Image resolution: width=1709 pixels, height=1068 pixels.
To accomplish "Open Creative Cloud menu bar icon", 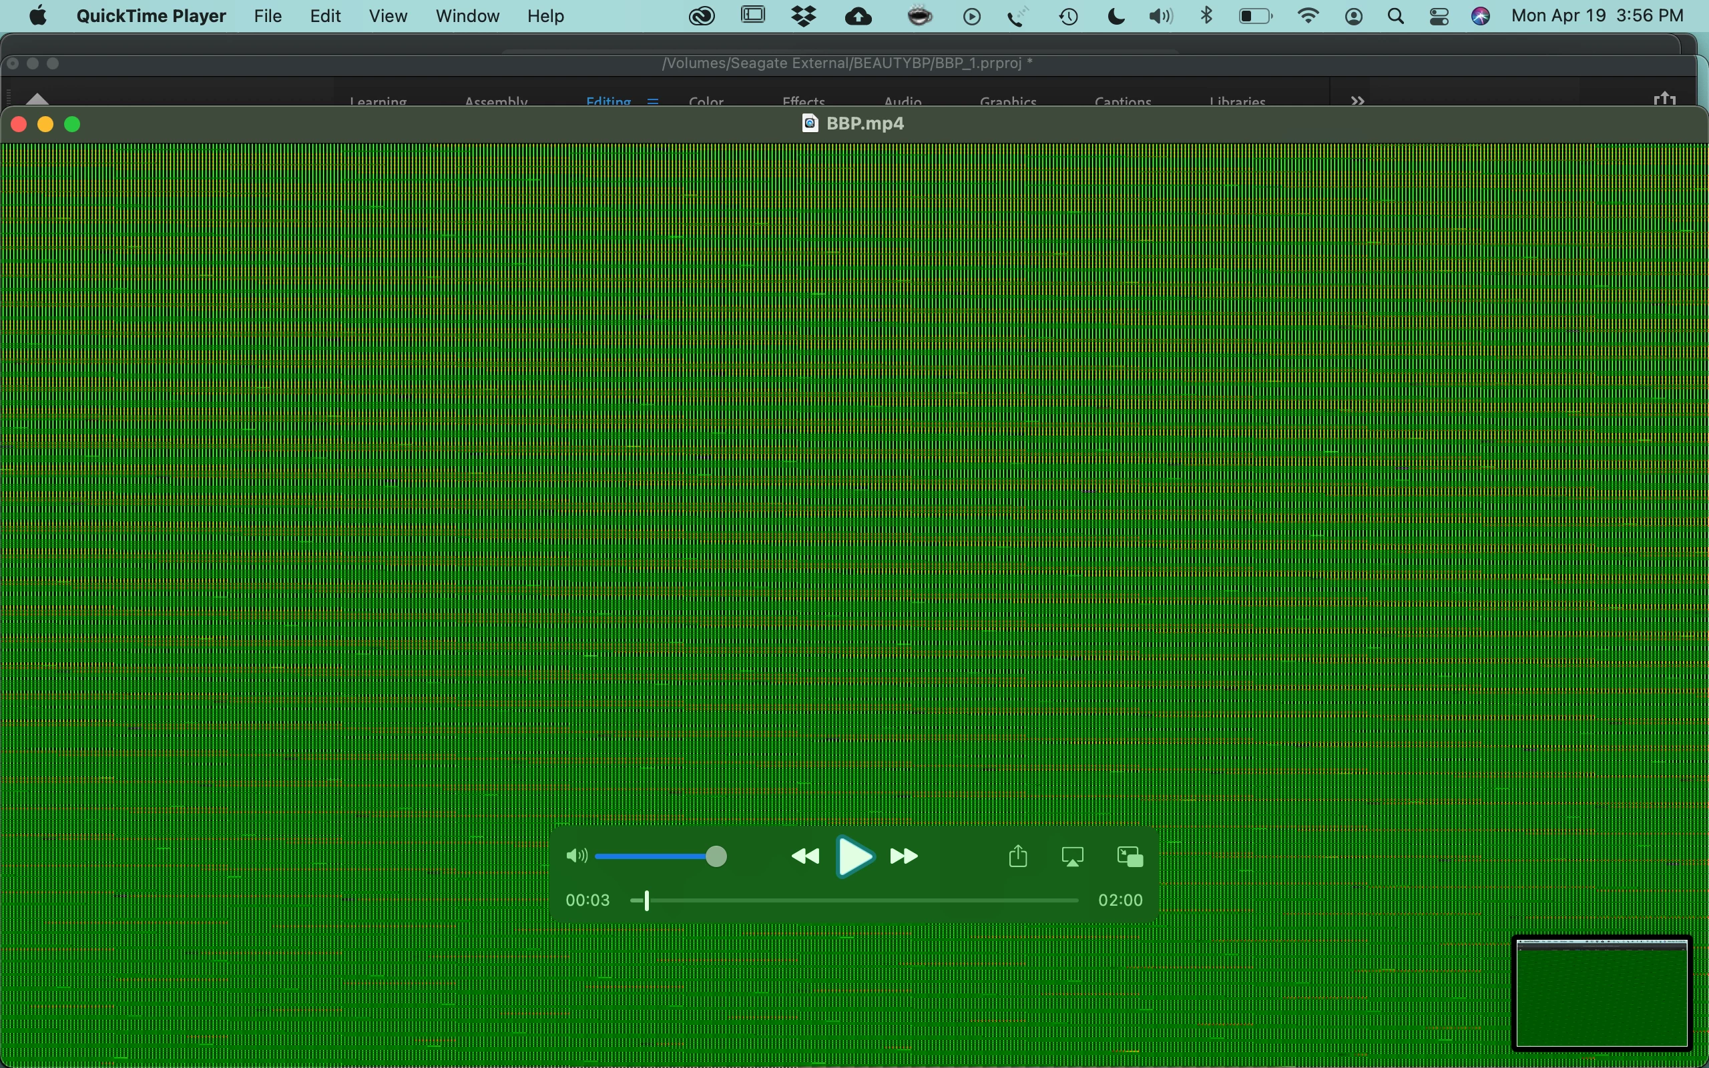I will 702,15.
